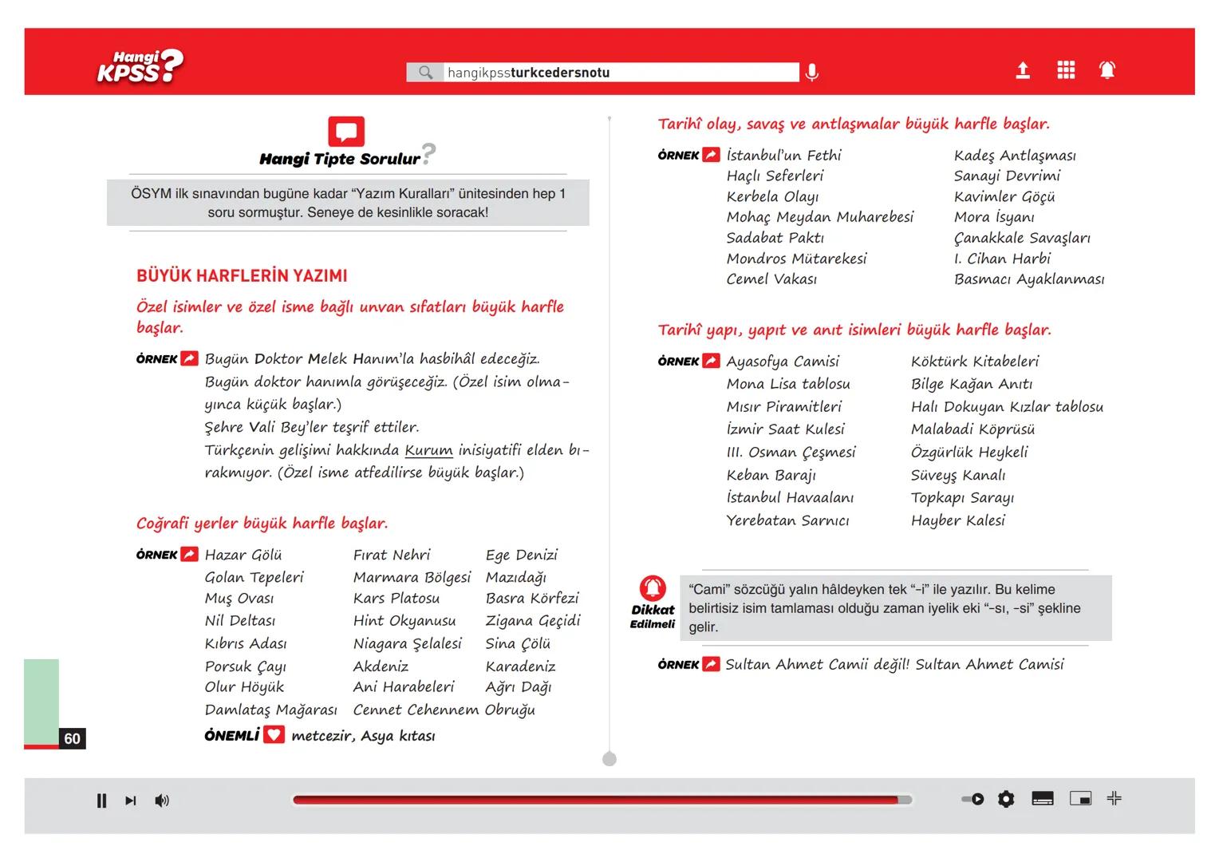Click the upload arrow icon in header
The height and width of the screenshot is (862, 1219).
[1023, 71]
